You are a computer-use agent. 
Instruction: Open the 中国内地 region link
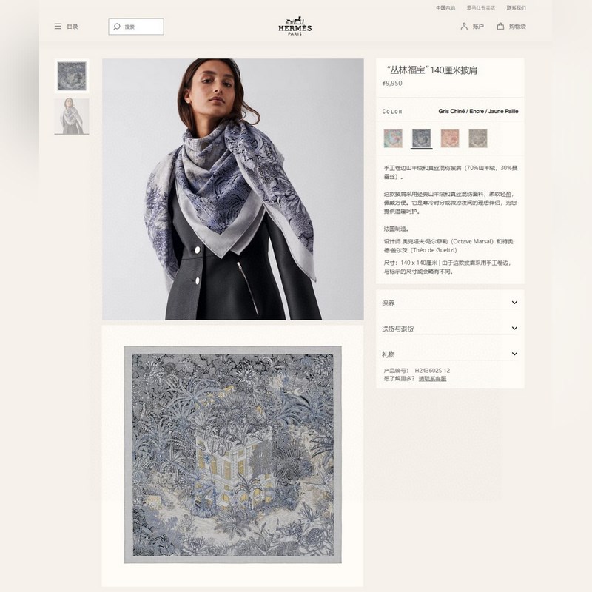point(445,8)
